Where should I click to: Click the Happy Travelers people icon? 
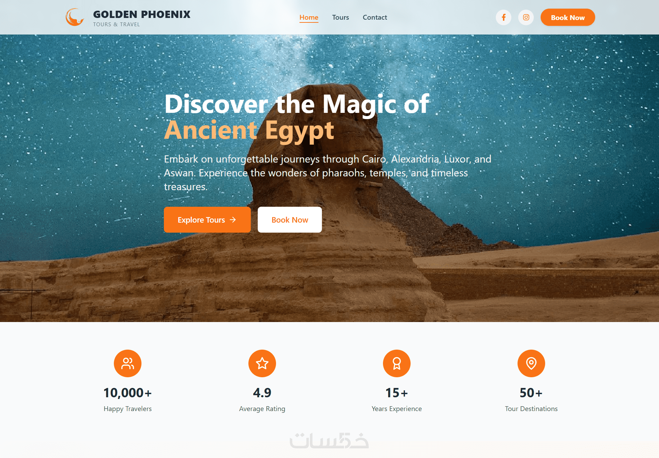tap(128, 363)
